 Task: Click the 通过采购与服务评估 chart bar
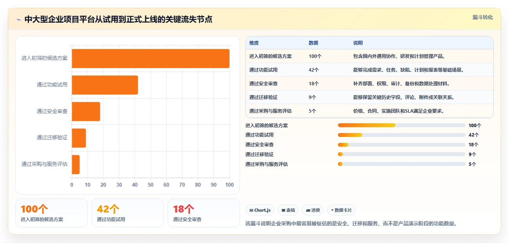[x=76, y=164]
